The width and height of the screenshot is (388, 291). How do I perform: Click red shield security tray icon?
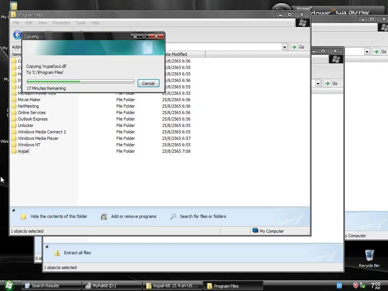(355, 285)
